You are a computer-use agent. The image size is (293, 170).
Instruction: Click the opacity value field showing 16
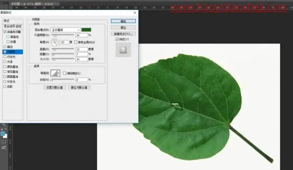[x=81, y=35]
